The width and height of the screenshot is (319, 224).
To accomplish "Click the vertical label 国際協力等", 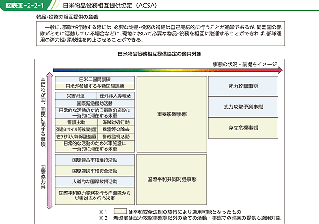I will (43, 177).
